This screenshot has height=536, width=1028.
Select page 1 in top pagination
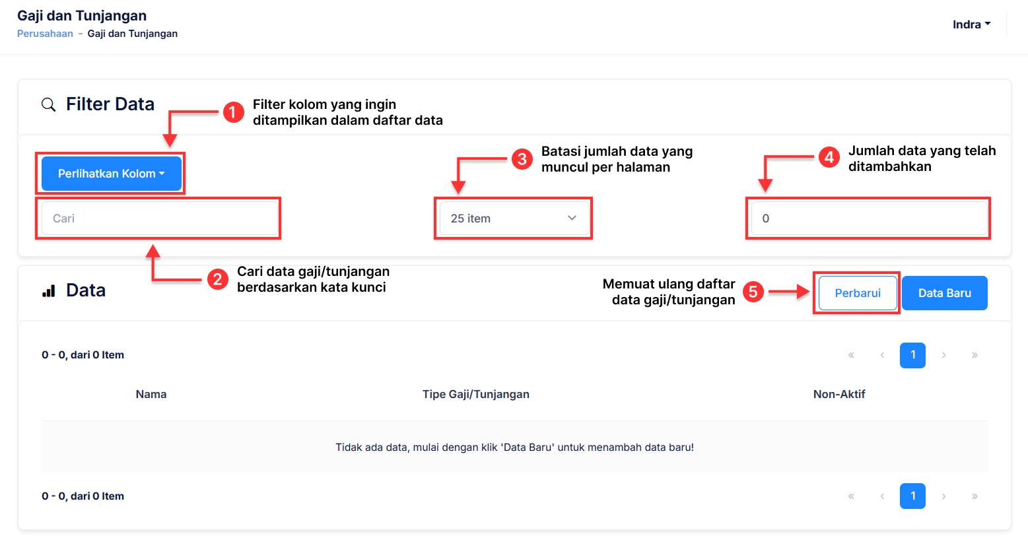[x=912, y=355]
